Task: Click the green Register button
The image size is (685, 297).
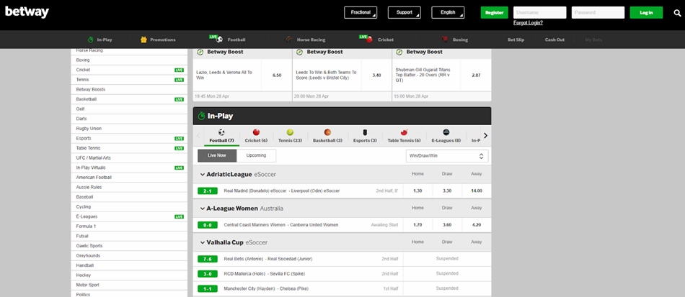Action: (x=495, y=13)
